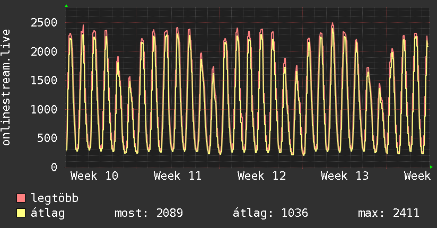Click the red legtöbb legend swatch
437x228 pixels.
pyautogui.click(x=21, y=199)
